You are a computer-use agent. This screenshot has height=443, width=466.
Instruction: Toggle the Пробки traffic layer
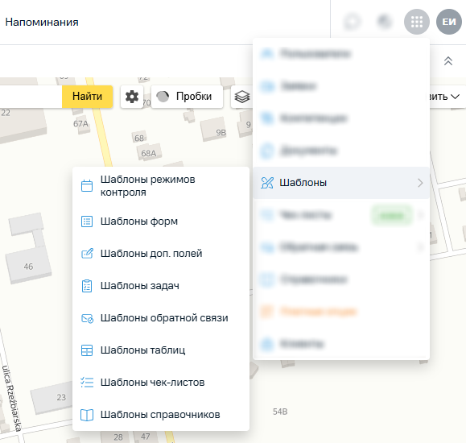pos(188,97)
